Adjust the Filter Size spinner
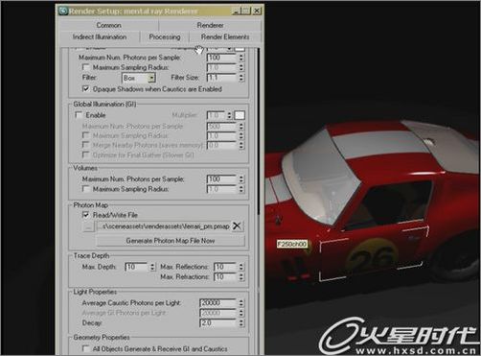The image size is (481, 356). point(241,78)
